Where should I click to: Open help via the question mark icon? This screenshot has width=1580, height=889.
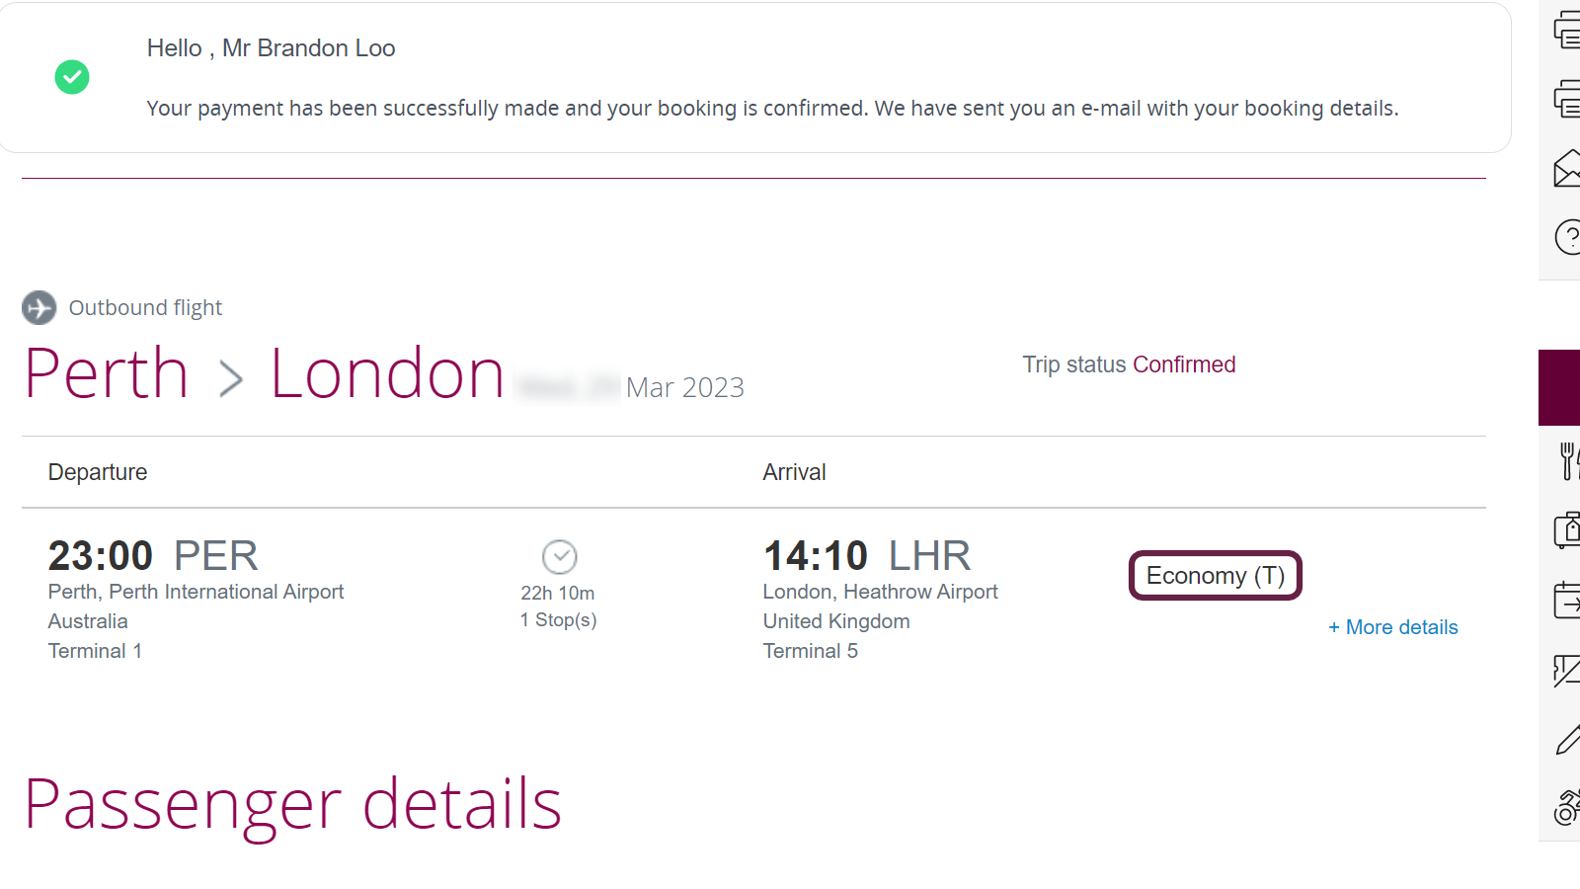coord(1567,237)
